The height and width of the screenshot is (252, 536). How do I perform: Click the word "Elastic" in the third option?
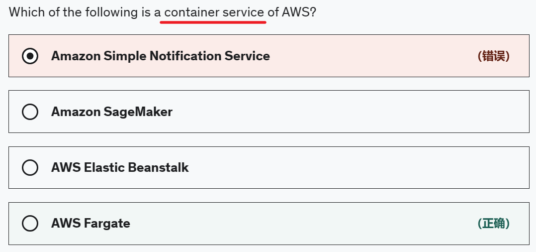tap(104, 167)
